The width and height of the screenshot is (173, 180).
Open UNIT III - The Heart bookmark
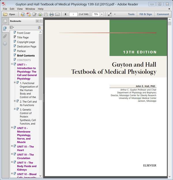pos(25,148)
